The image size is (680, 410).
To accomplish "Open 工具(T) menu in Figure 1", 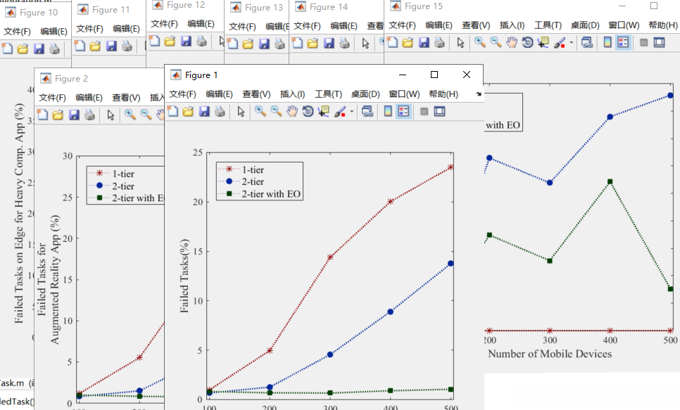I will click(328, 94).
